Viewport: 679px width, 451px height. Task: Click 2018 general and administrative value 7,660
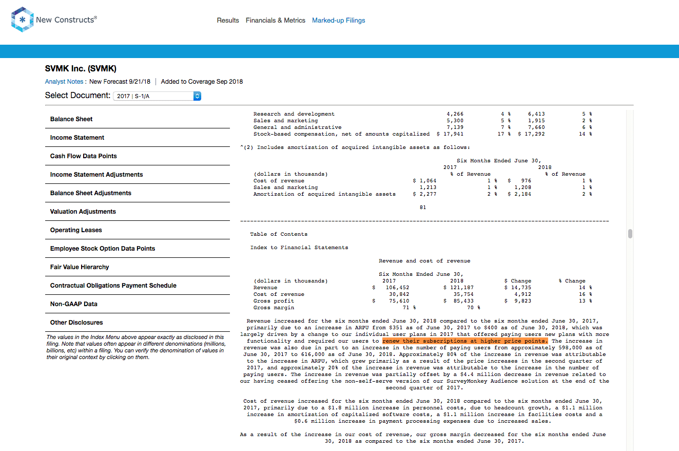click(536, 127)
